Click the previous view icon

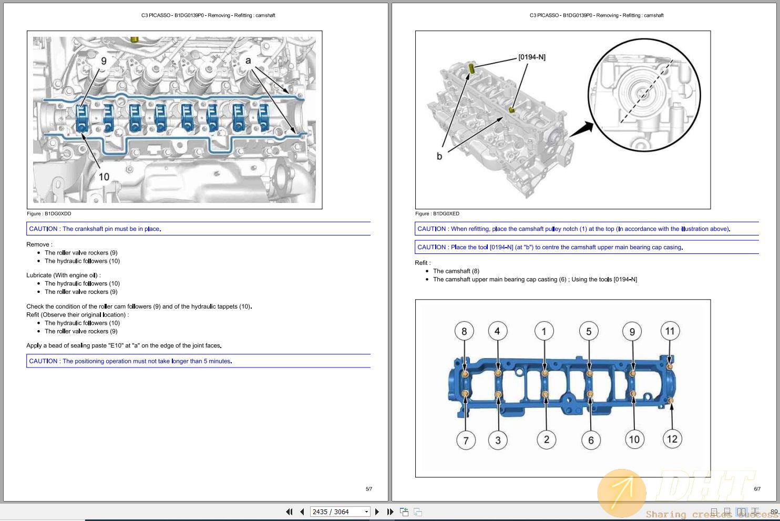click(404, 512)
